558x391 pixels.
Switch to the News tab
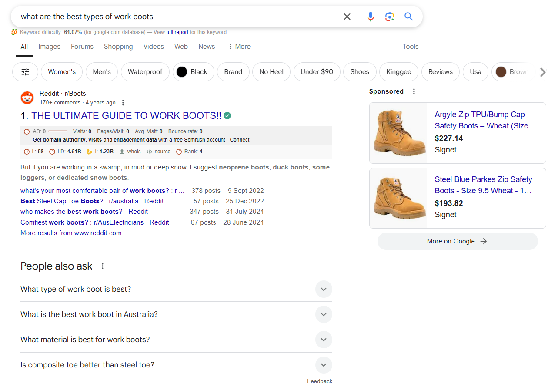point(207,47)
